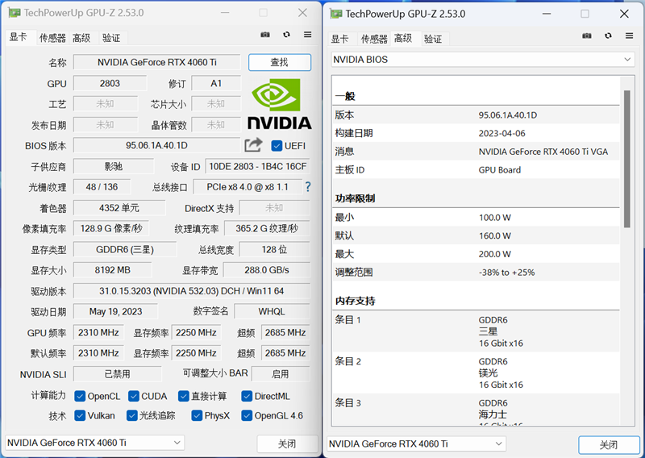Click the PCIe x8 4.0 bus interface field
Image resolution: width=645 pixels, height=458 pixels.
[248, 187]
